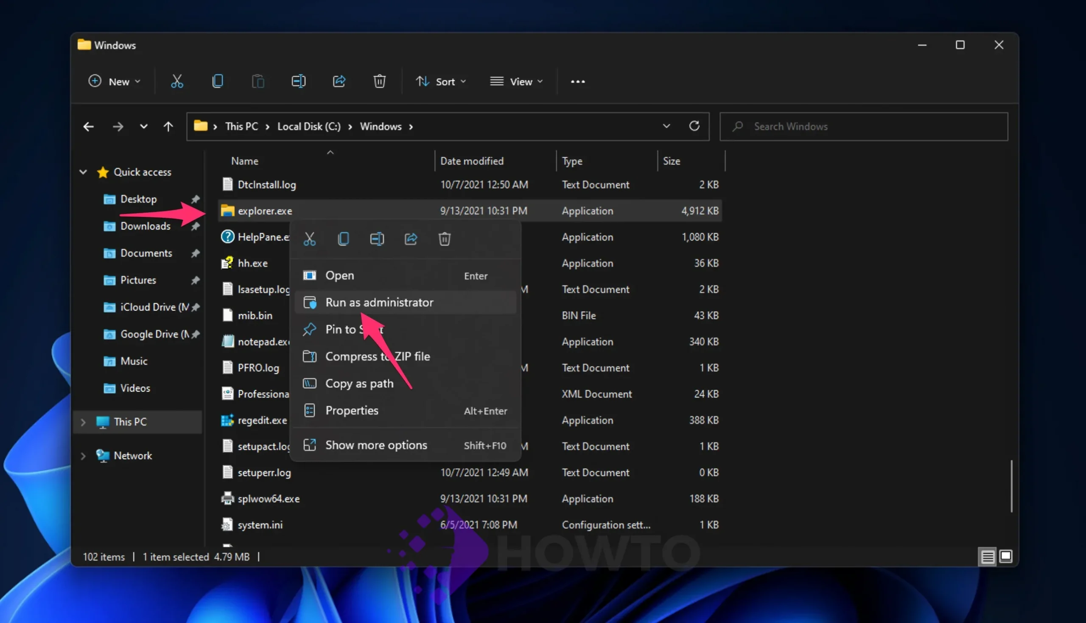The image size is (1086, 623).
Task: Open Documents in Quick access
Action: pos(146,253)
